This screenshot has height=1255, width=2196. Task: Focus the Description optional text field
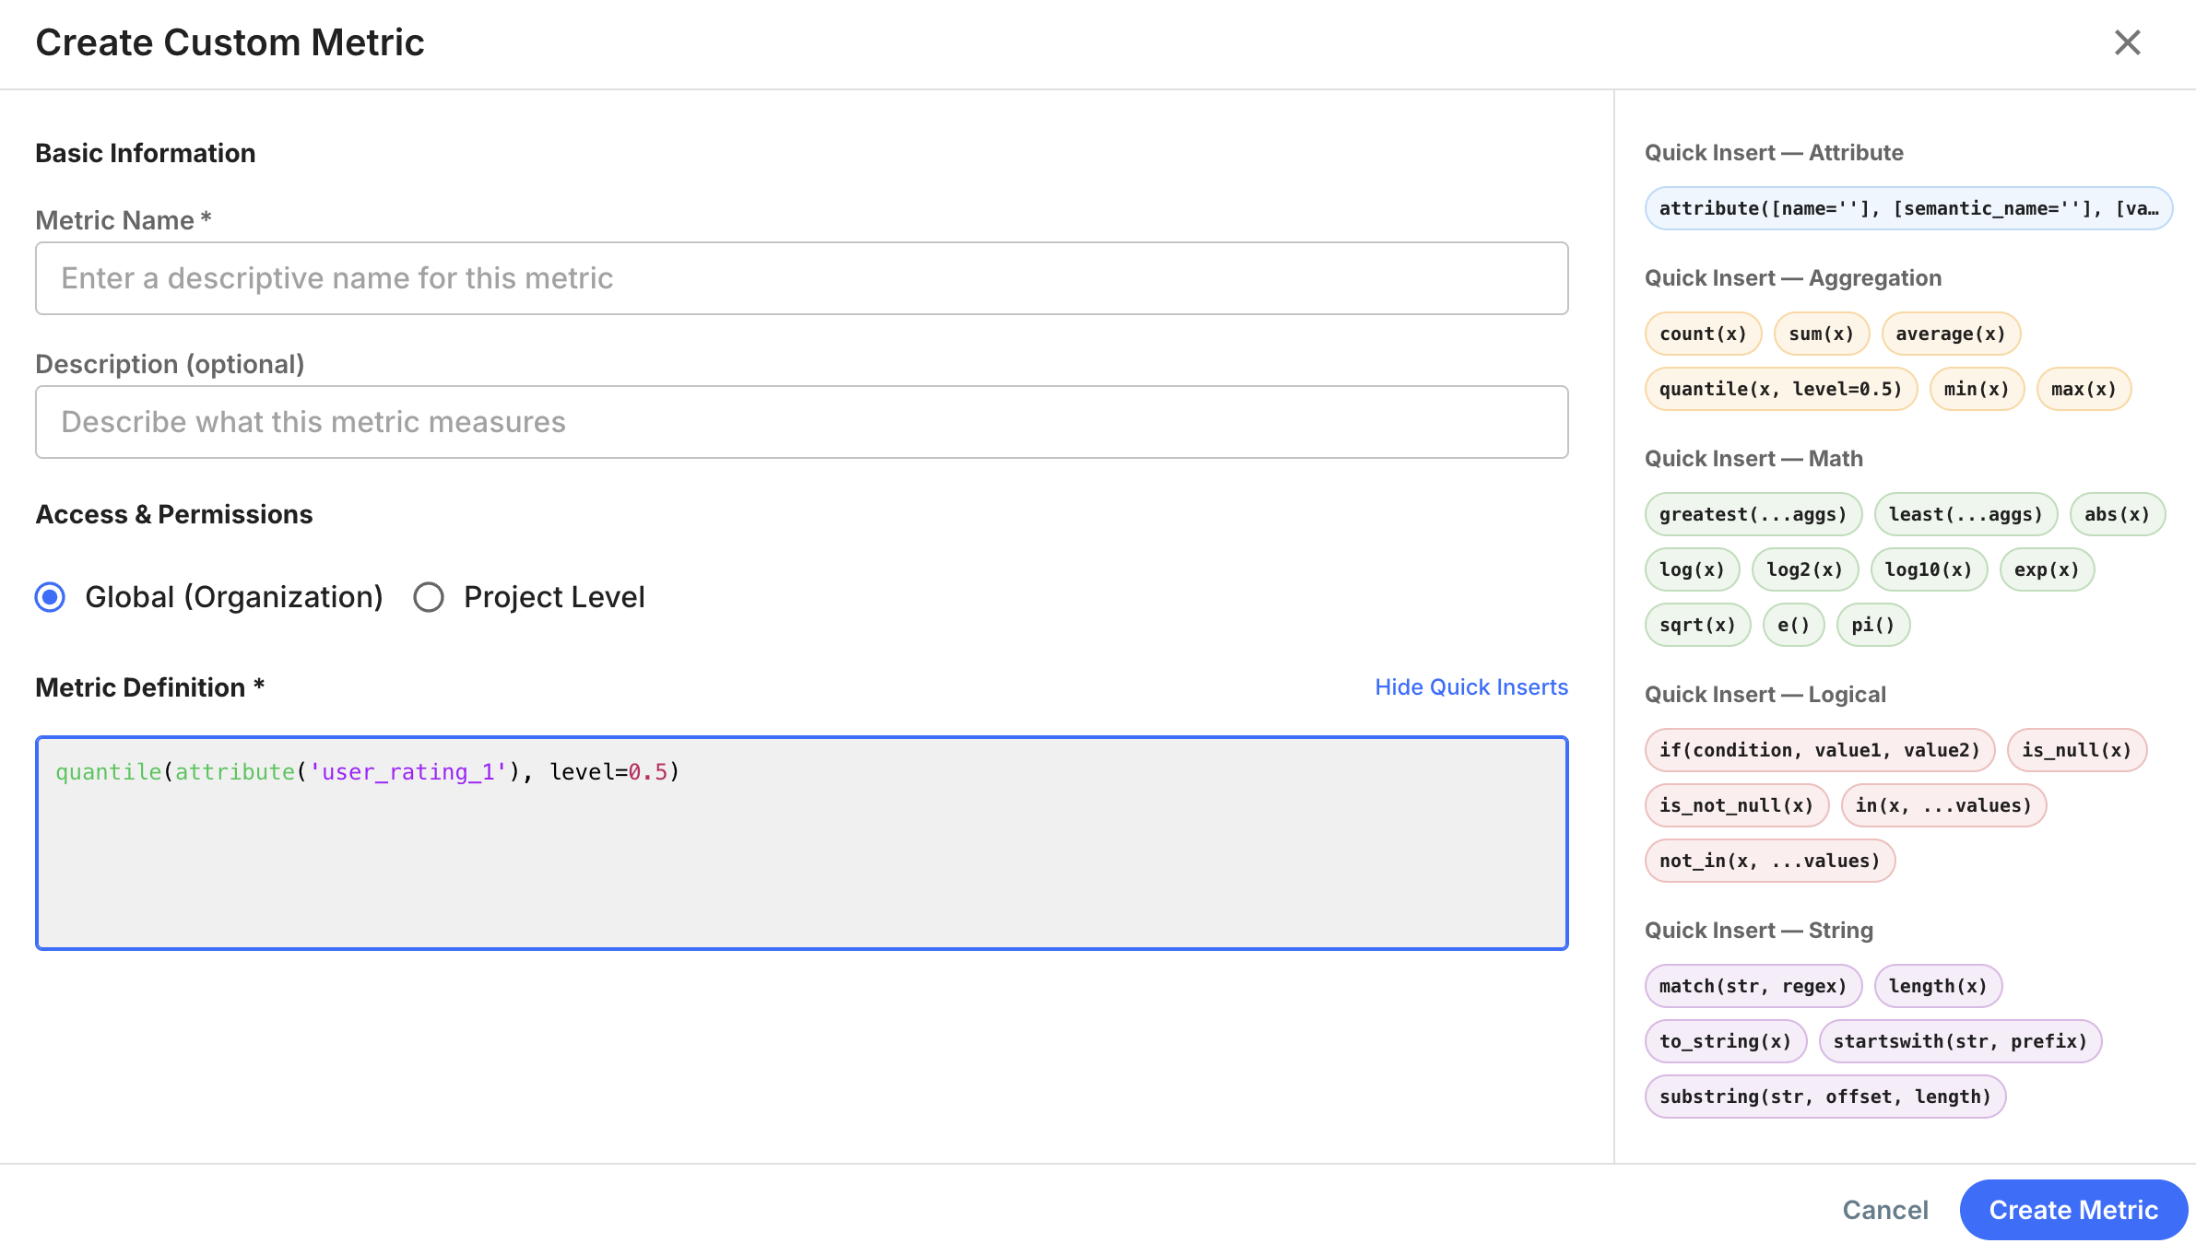pos(801,422)
